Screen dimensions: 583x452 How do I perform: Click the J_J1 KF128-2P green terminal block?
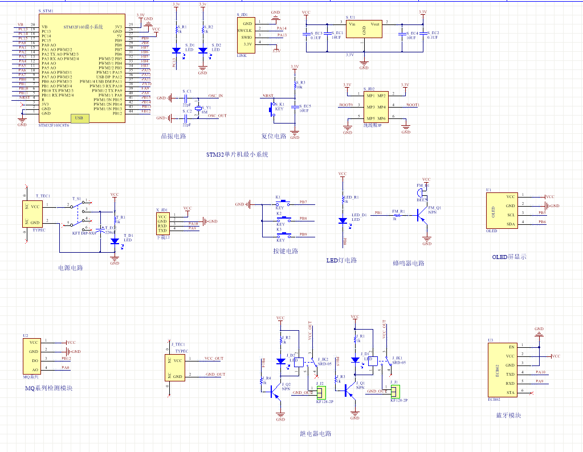tap(395, 392)
